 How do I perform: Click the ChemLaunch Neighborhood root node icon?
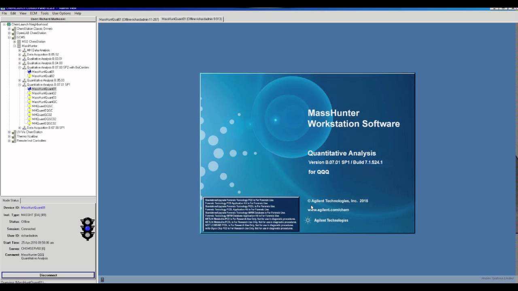coord(9,24)
